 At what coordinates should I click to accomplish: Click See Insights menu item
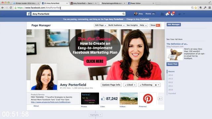pos(132,25)
